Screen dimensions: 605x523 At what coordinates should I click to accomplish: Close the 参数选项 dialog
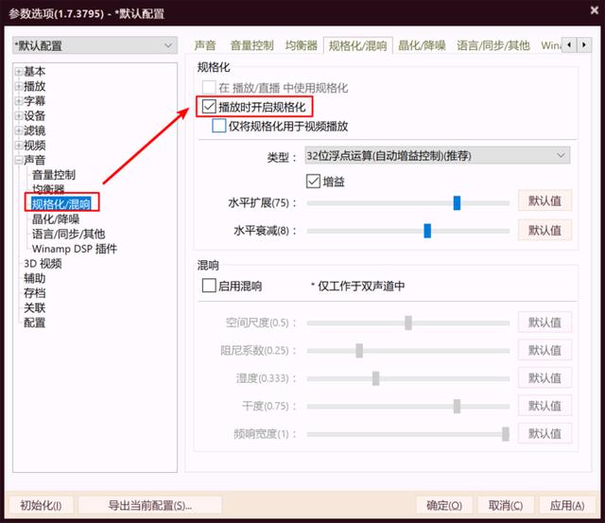click(595, 10)
